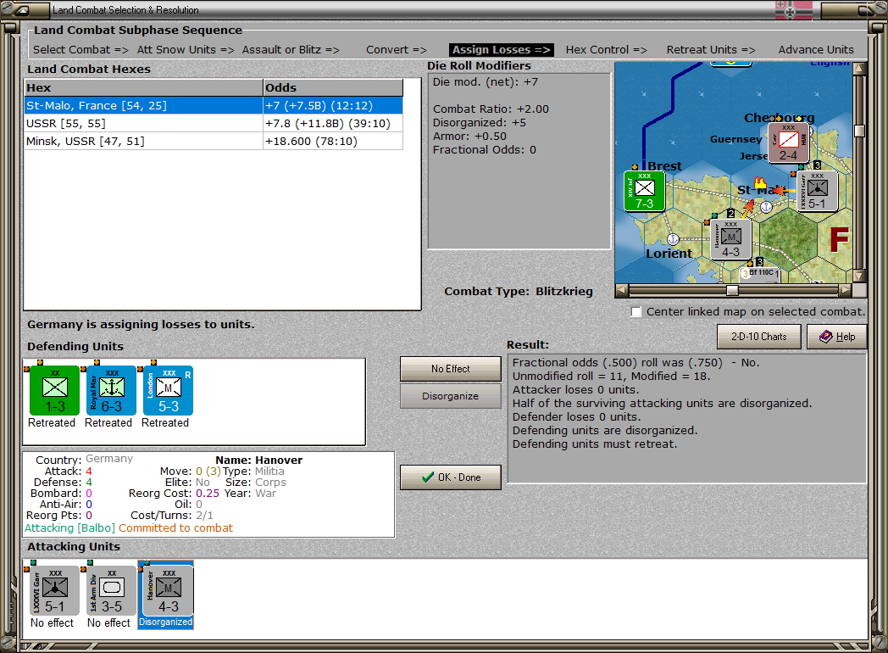Image resolution: width=888 pixels, height=653 pixels.
Task: Click the Bf 110C aircraft counter on map
Action: 761,273
